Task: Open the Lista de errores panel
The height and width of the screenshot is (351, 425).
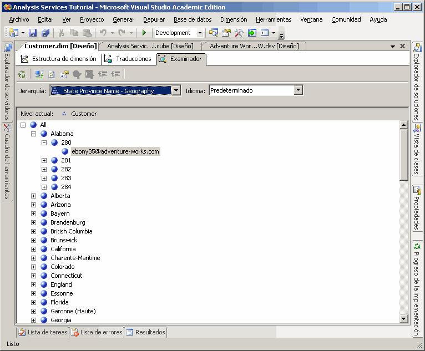Action: (x=97, y=332)
